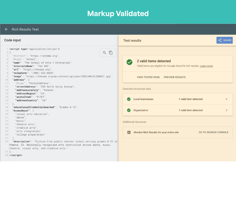The width and height of the screenshot is (236, 198).
Task: Click the "@type": "PostalAddress" line
Action: click(33, 83)
